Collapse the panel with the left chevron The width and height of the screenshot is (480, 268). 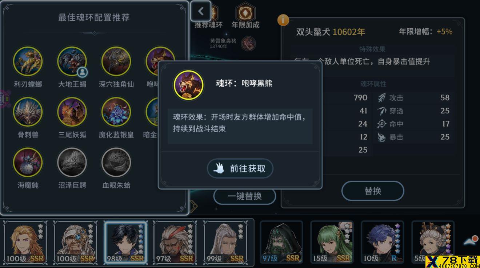(x=201, y=11)
